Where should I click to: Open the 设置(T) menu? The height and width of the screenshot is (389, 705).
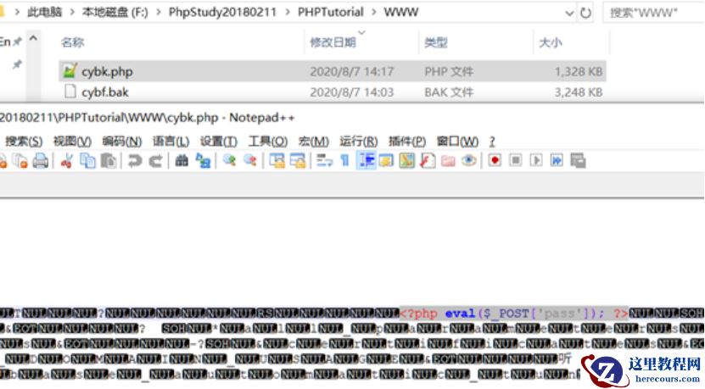point(219,142)
